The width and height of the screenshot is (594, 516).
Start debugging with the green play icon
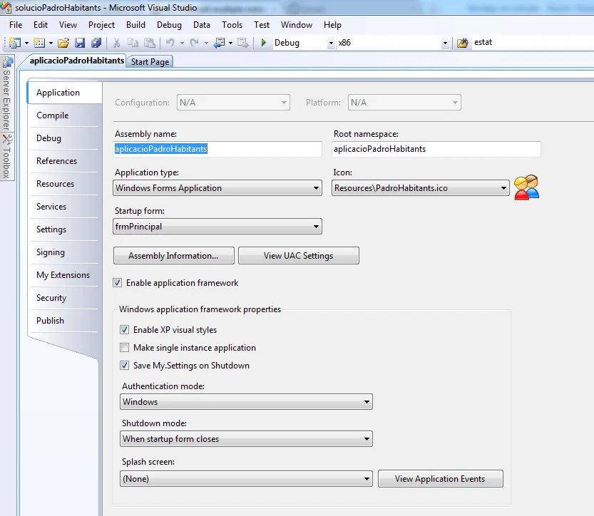tap(264, 42)
